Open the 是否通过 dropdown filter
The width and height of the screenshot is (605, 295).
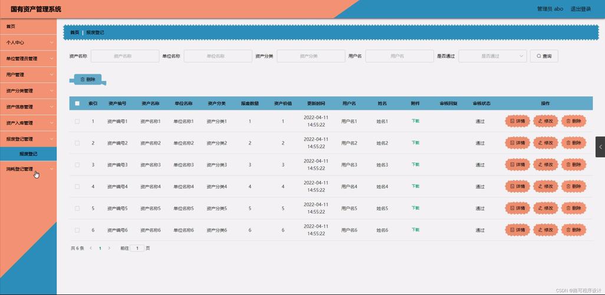click(492, 56)
